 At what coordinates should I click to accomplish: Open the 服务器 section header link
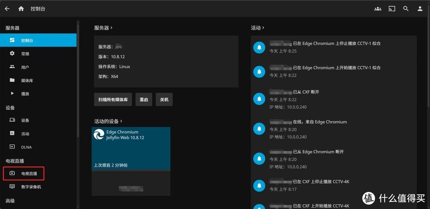point(103,28)
